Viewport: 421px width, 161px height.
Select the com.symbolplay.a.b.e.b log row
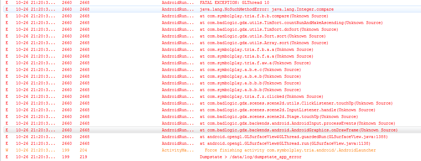tap(250, 76)
